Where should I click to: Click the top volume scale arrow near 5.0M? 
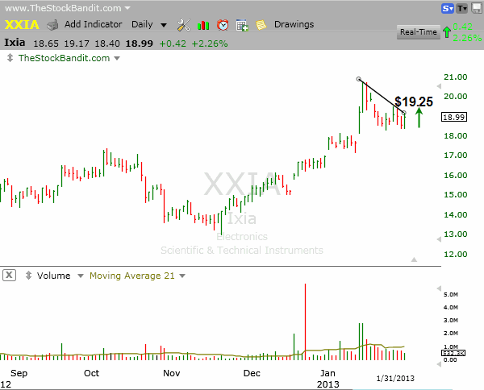tap(439, 288)
